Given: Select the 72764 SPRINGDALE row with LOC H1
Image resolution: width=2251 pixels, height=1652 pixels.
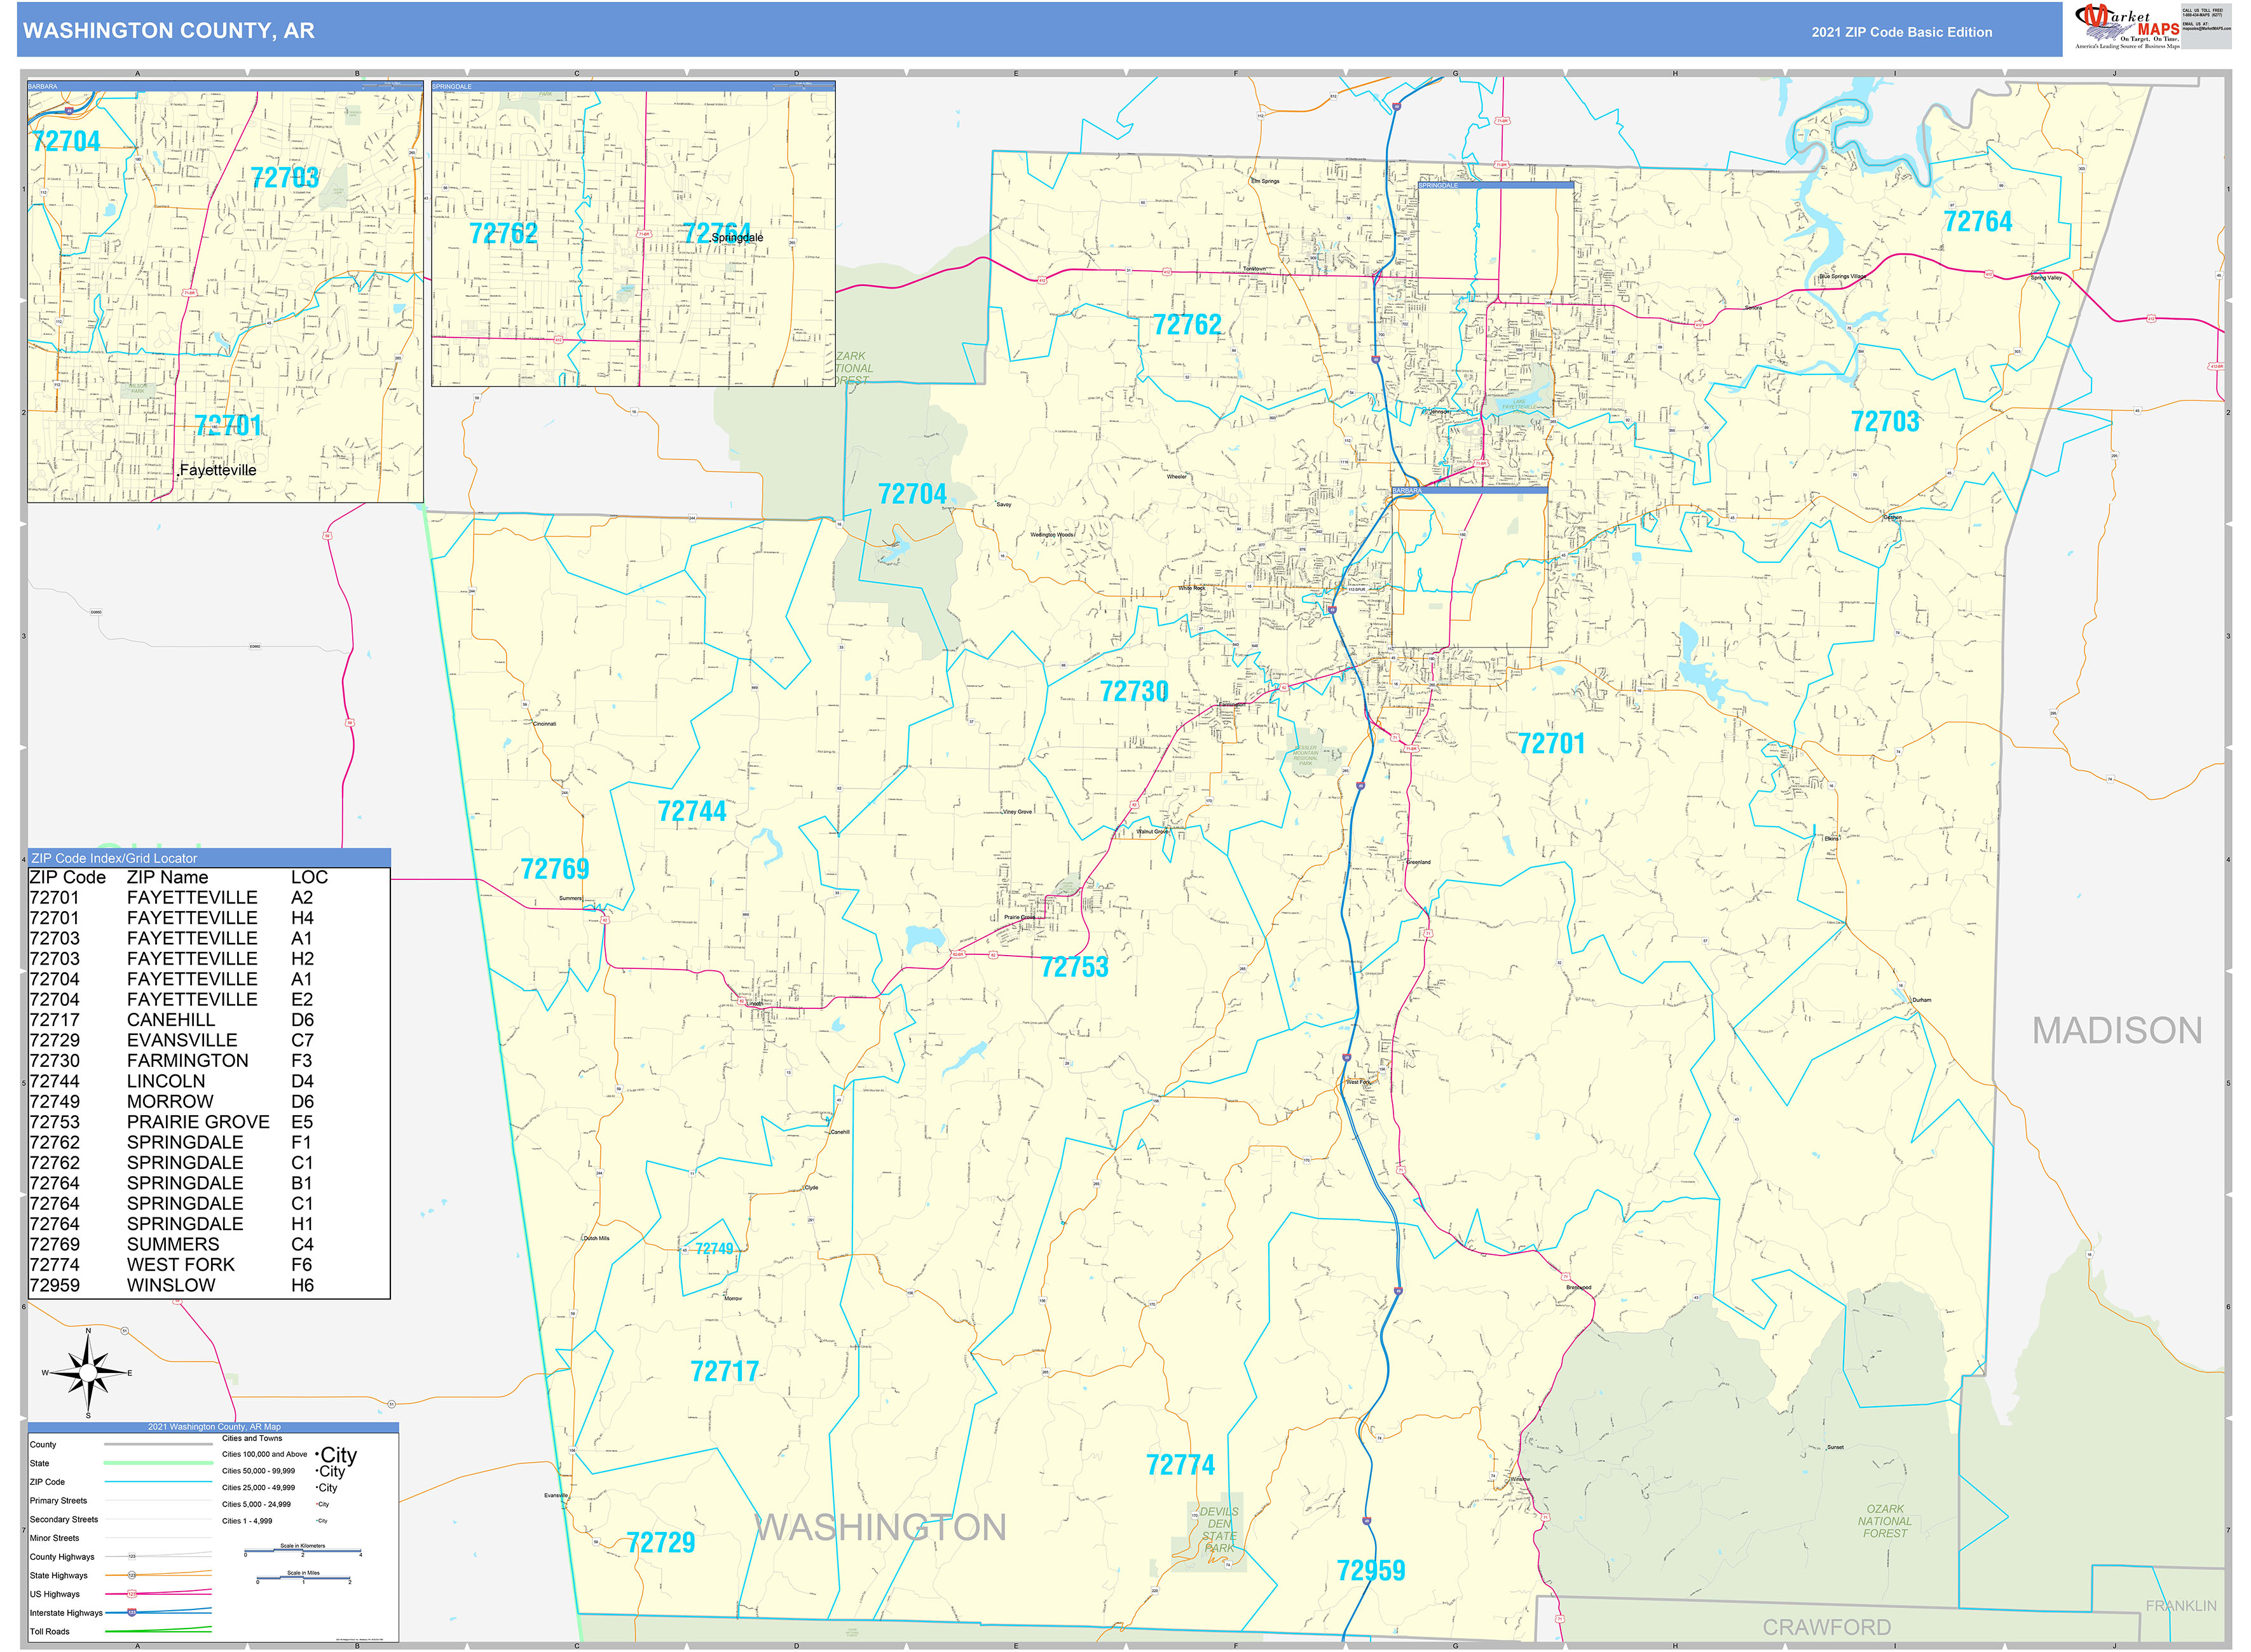Looking at the screenshot, I should [209, 1224].
